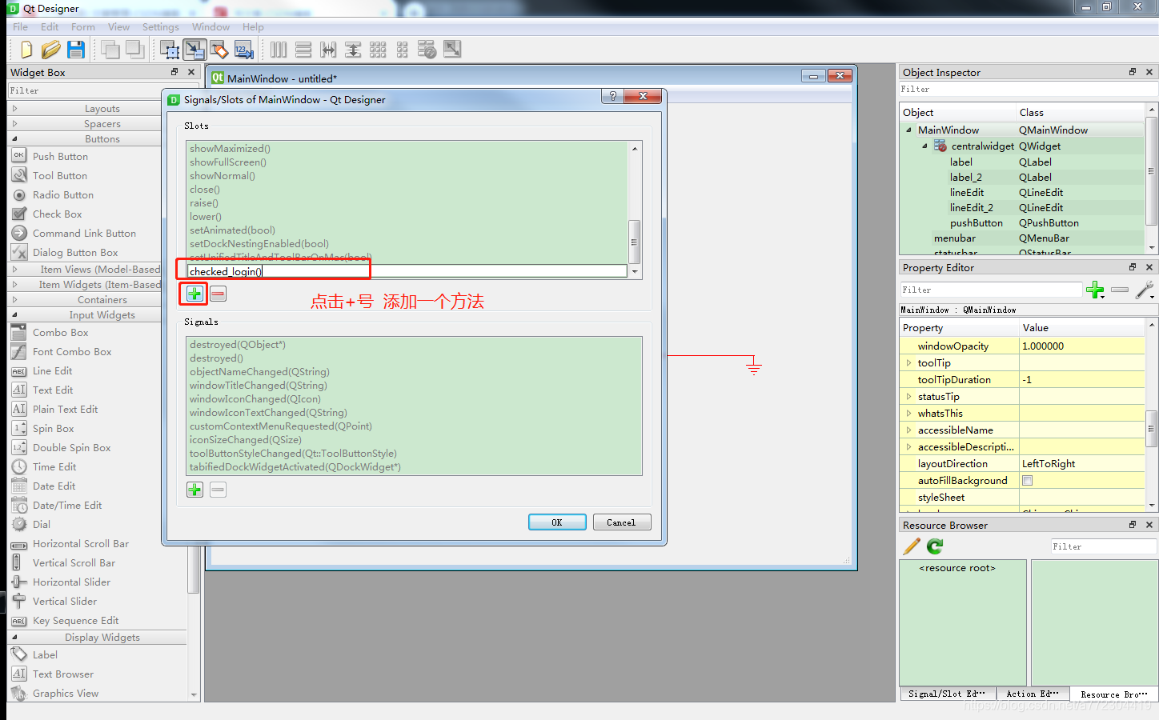The width and height of the screenshot is (1159, 720).
Task: Float the Widget Box panel
Action: (x=174, y=72)
